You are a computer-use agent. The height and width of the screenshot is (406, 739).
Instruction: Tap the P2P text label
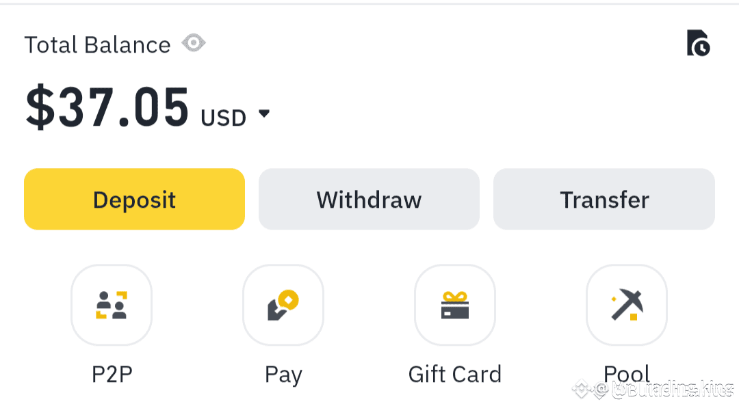[112, 375]
